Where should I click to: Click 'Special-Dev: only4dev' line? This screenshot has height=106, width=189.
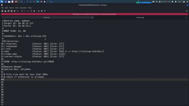click(17, 69)
